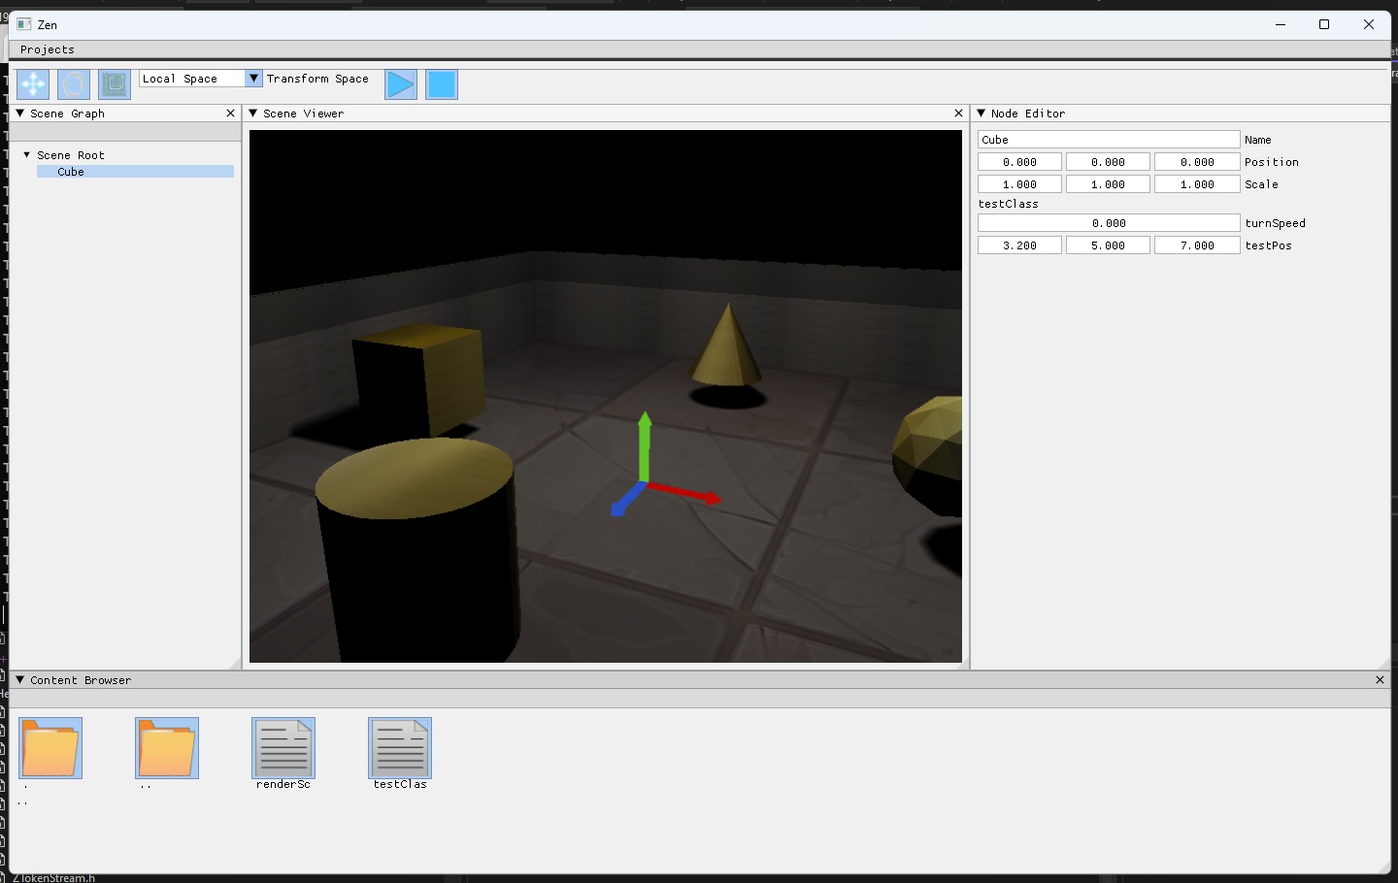1398x883 pixels.
Task: Click the testClass component label
Action: pyautogui.click(x=1009, y=204)
